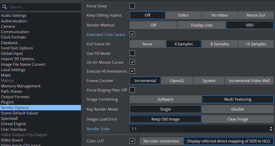The image size is (275, 146).
Task: Go to the Scene Default Values section
Action: point(20,113)
